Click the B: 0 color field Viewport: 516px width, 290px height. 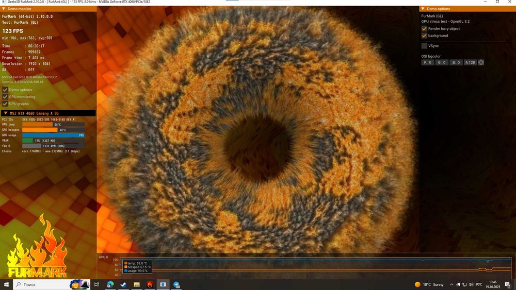[x=456, y=62]
